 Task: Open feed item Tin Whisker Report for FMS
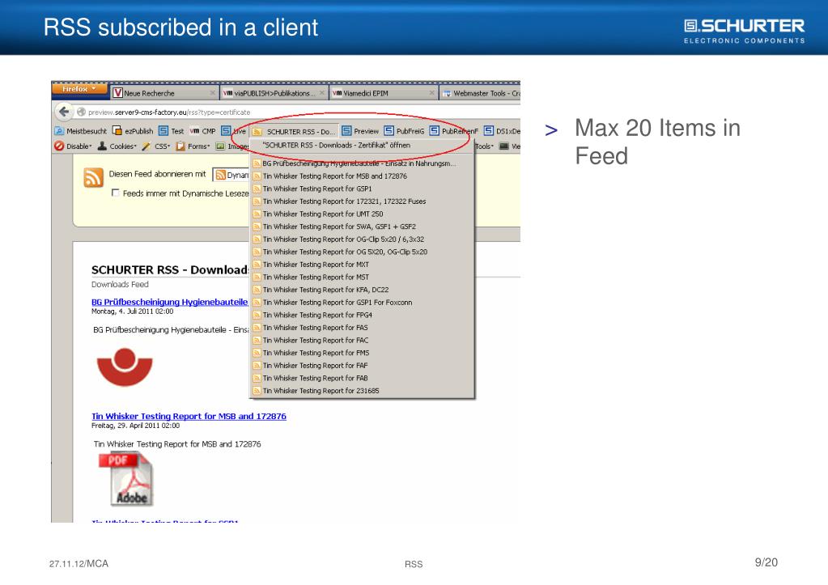pos(363,354)
